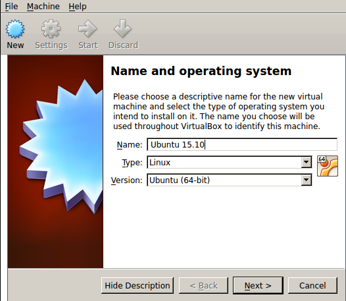The width and height of the screenshot is (346, 301).
Task: Open the Help menu
Action: click(78, 7)
